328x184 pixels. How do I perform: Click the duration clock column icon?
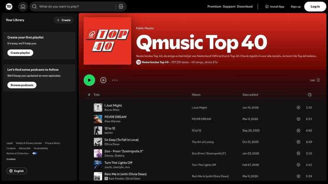coord(310,95)
